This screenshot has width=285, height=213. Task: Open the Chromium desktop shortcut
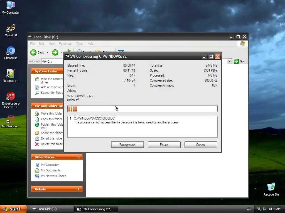point(11,53)
